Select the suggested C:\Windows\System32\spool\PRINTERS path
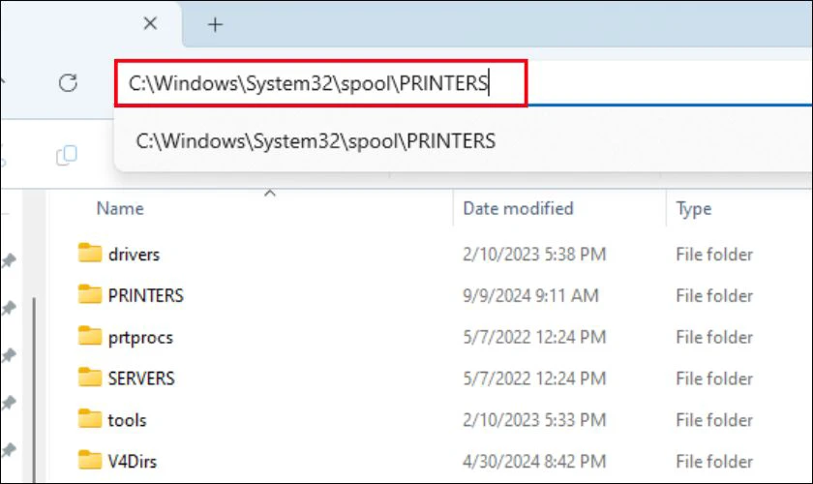This screenshot has width=813, height=484. pyautogui.click(x=316, y=141)
